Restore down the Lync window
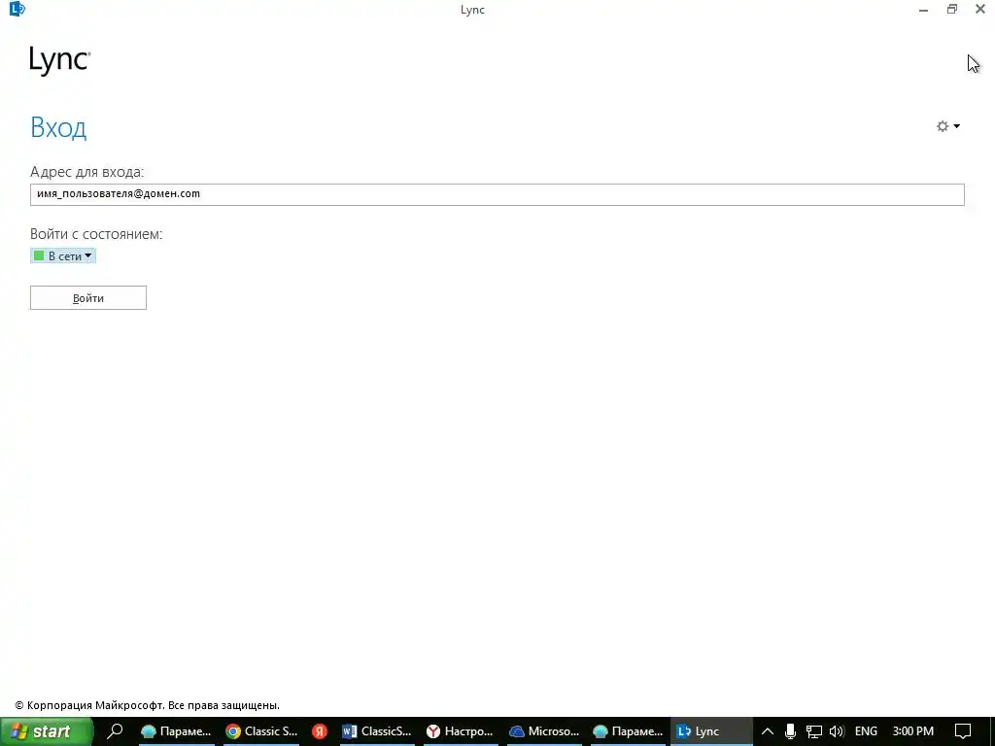Screen dimensions: 995x746 coord(952,10)
